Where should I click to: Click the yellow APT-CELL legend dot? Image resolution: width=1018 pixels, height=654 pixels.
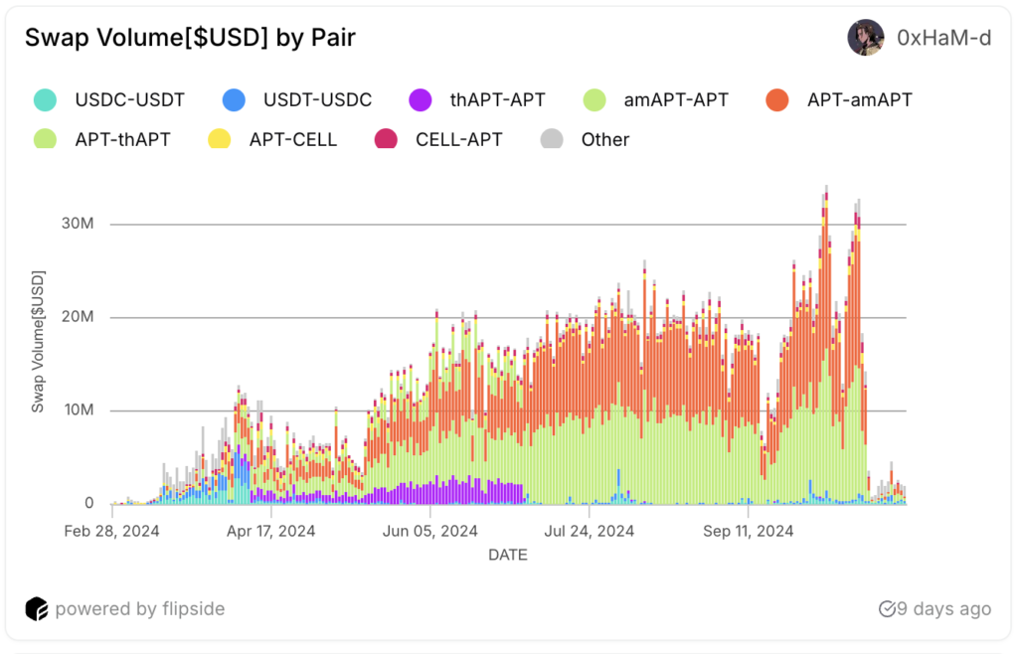(x=219, y=139)
